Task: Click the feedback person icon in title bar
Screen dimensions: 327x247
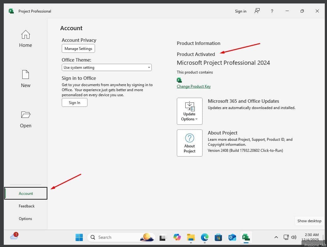Action: [x=257, y=11]
